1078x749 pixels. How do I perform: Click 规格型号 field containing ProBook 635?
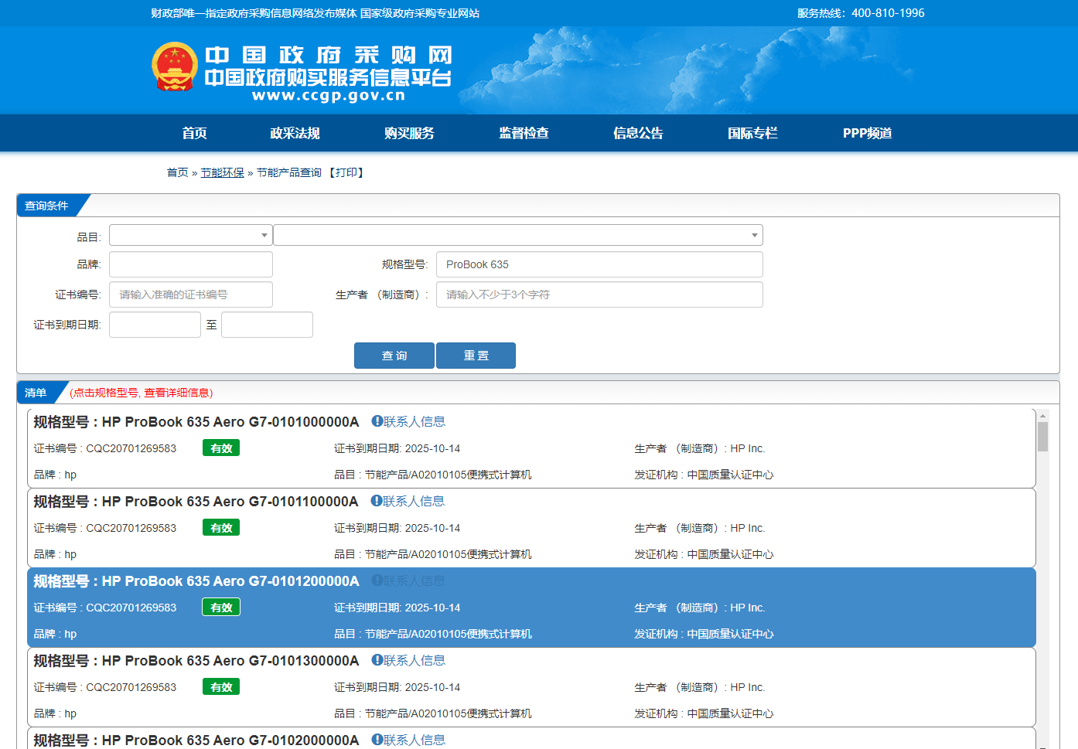point(599,264)
